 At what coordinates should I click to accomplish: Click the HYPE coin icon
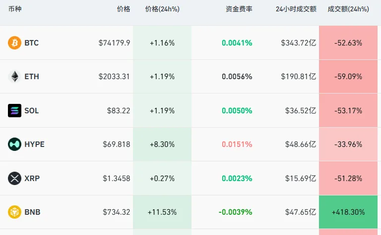coord(14,144)
